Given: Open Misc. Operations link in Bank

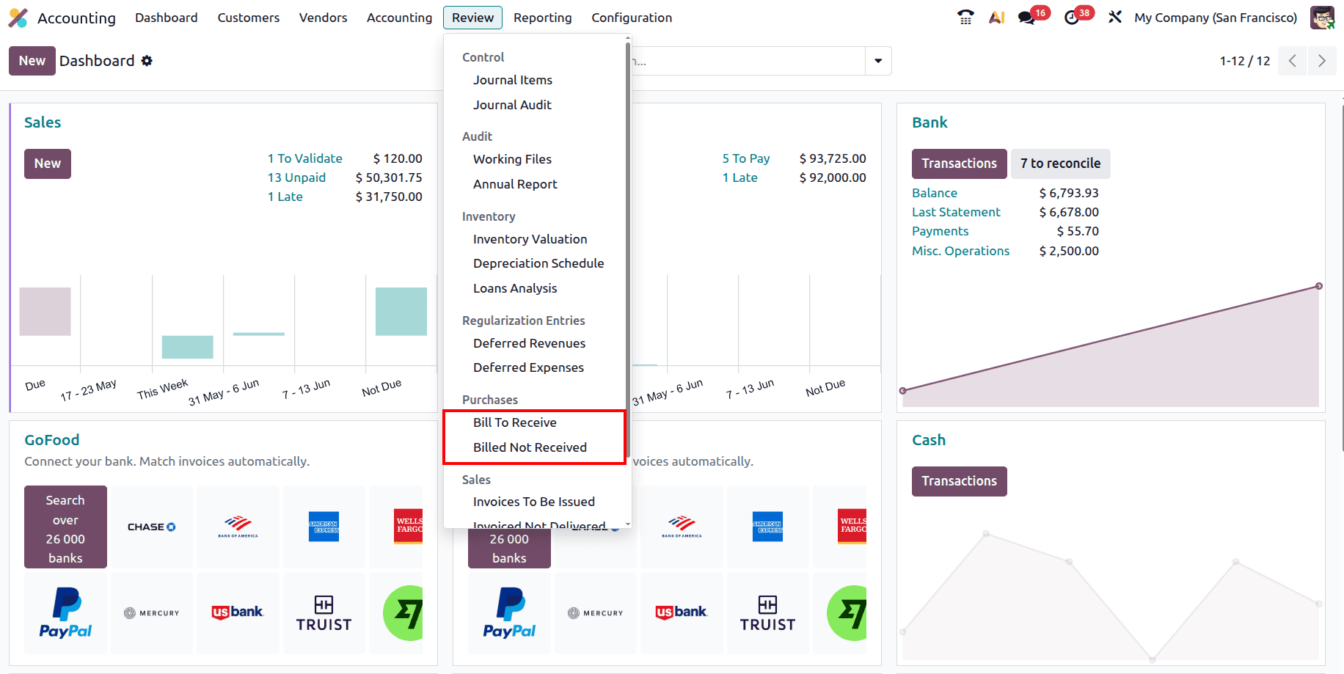Looking at the screenshot, I should [960, 251].
